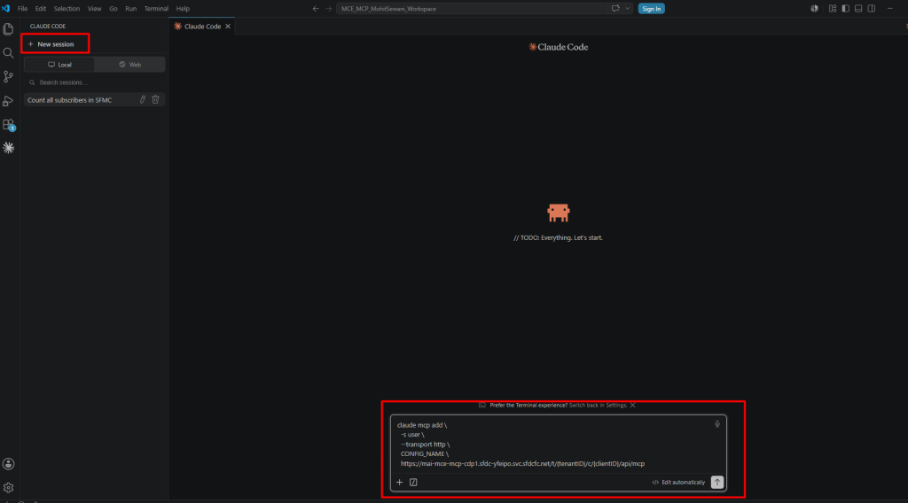Click the Sign In button

[652, 9]
